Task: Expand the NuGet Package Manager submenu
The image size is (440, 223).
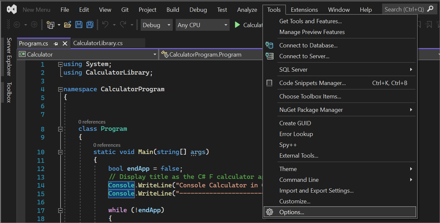Action: tap(411, 110)
